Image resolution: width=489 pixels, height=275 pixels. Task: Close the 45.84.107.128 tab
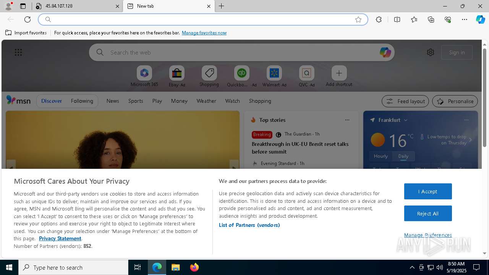[118, 6]
